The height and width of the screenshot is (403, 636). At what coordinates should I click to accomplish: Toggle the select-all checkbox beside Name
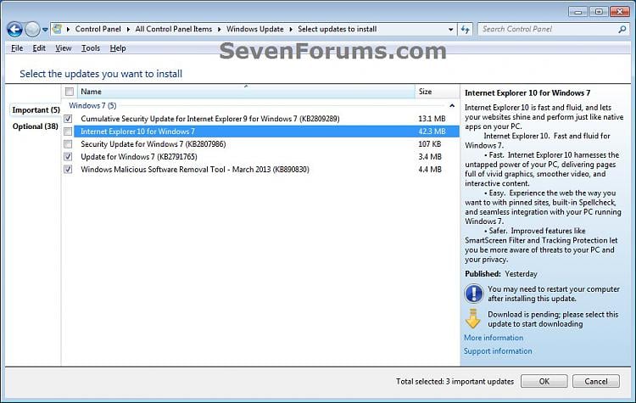70,92
